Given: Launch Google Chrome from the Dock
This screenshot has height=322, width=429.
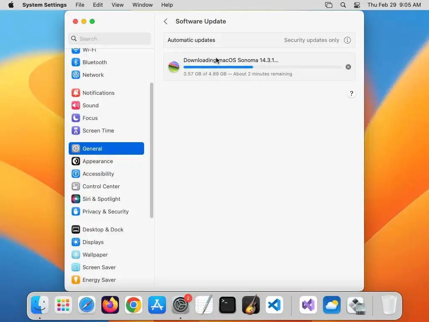Looking at the screenshot, I should (x=134, y=305).
